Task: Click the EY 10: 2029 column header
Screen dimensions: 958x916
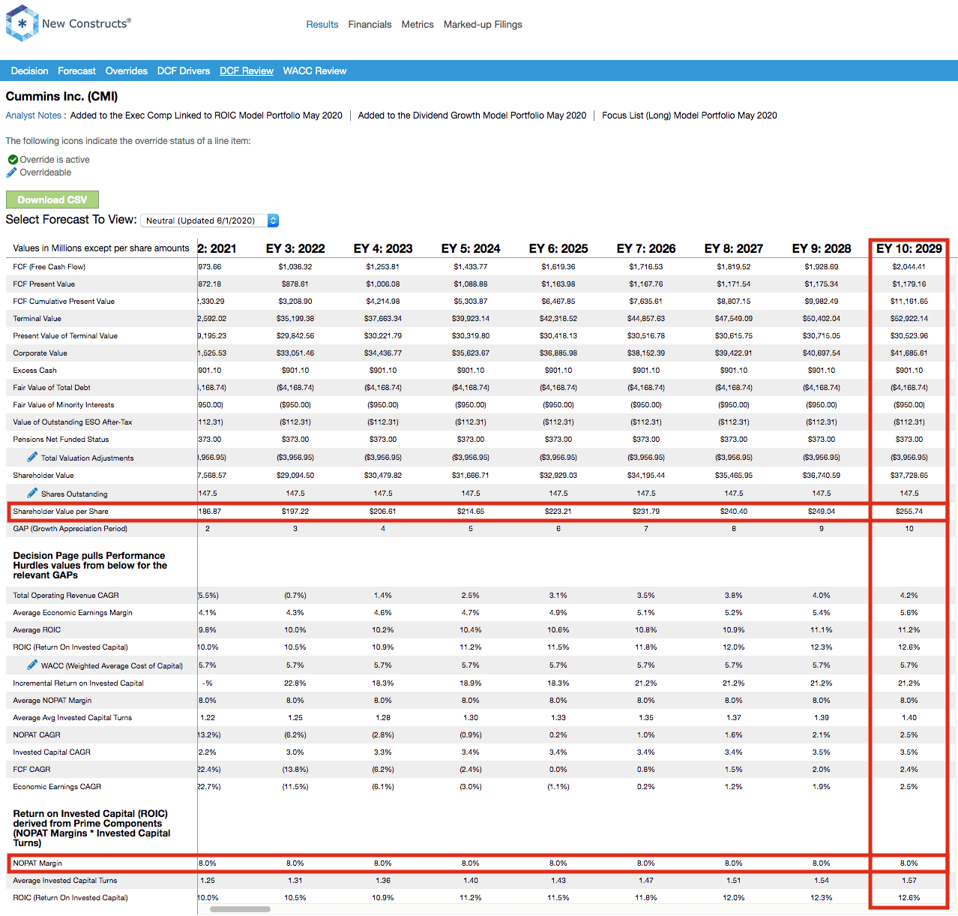Action: (x=909, y=248)
